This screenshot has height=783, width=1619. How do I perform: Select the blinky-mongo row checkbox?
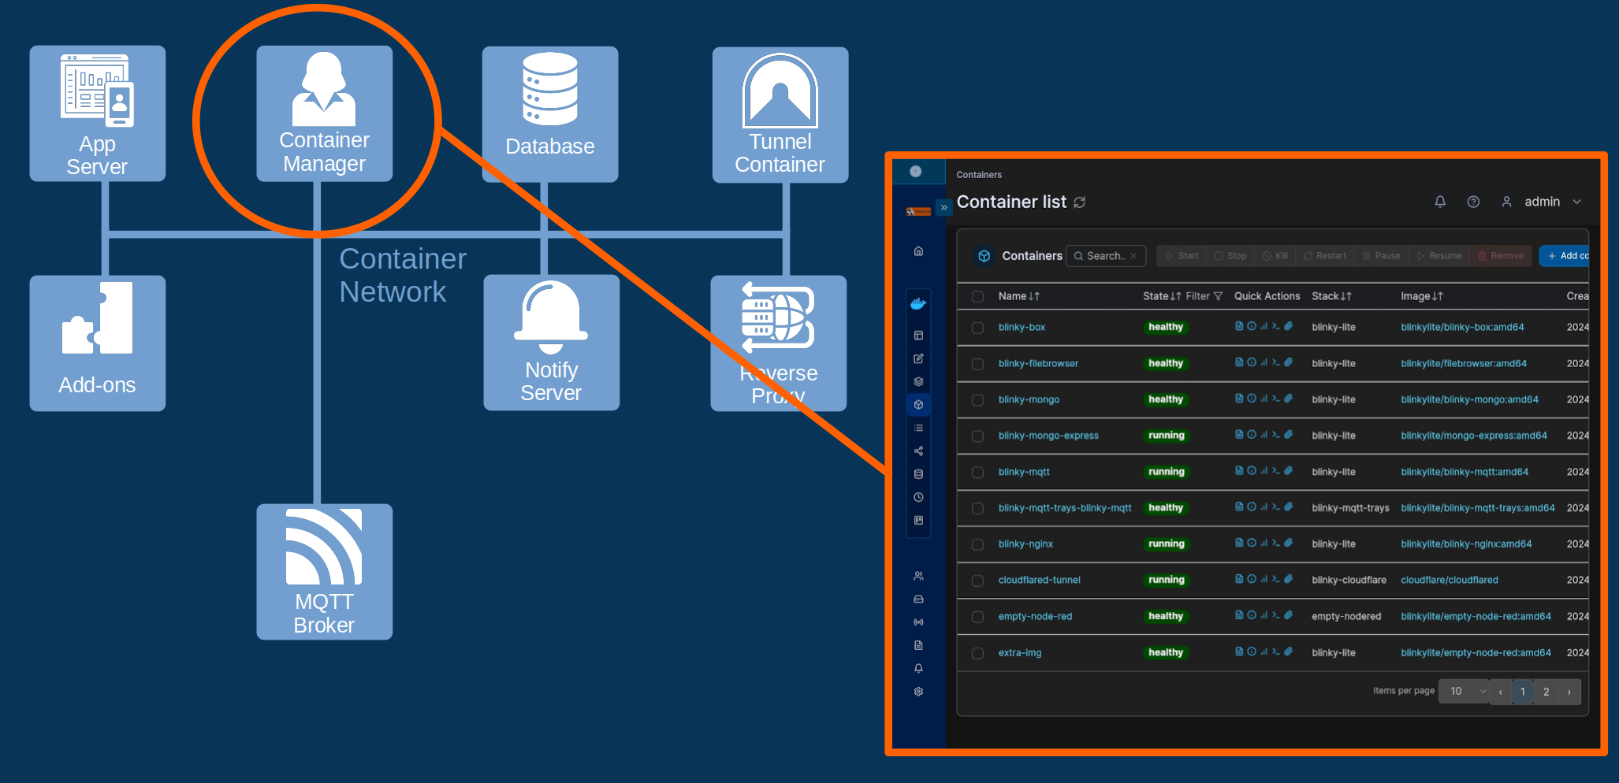coord(977,400)
